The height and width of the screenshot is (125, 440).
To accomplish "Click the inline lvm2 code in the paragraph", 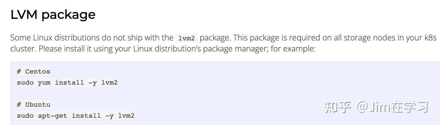I will click(186, 38).
